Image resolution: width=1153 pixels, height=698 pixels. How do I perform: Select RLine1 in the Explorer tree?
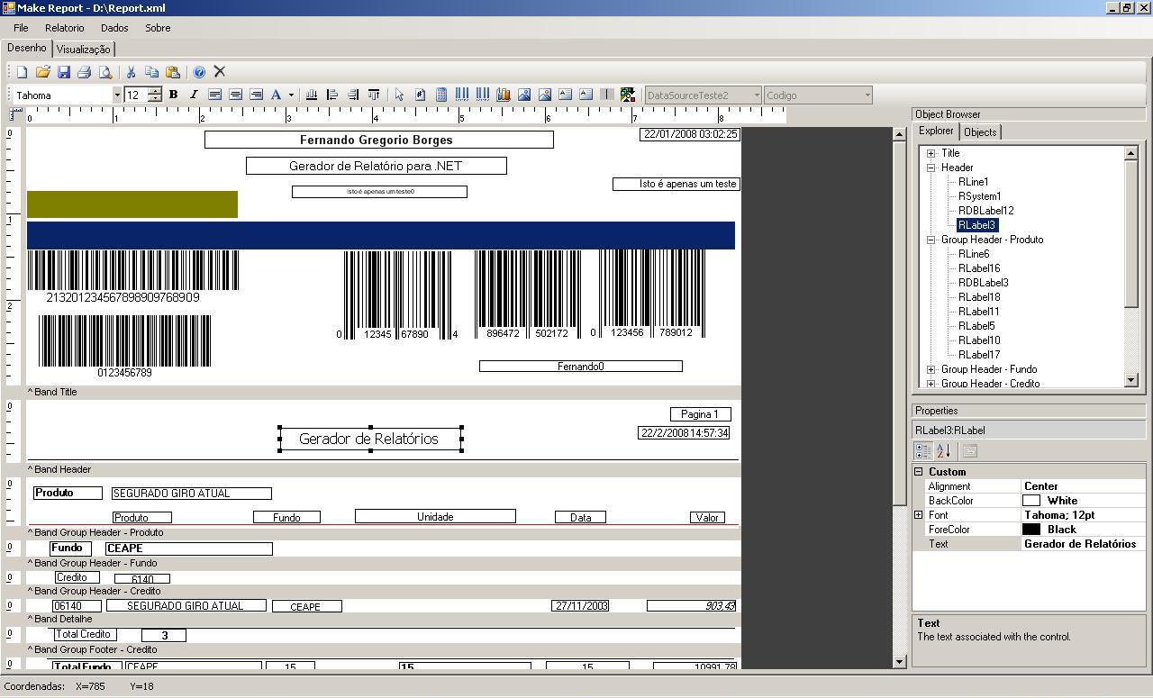pos(974,182)
